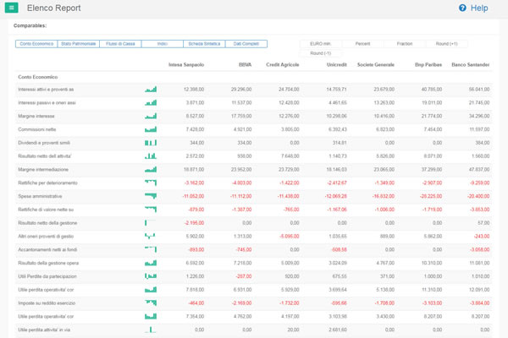
Task: Click the Comparables label
Action: click(x=30, y=25)
